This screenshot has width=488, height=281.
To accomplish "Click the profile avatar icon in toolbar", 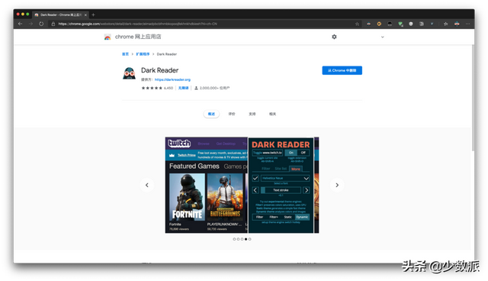I will (457, 24).
